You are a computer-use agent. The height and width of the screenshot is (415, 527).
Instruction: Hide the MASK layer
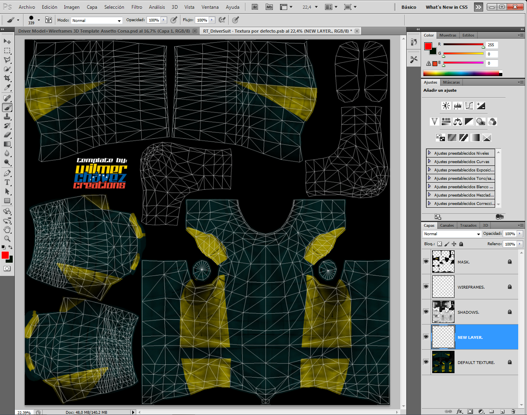pyautogui.click(x=426, y=262)
